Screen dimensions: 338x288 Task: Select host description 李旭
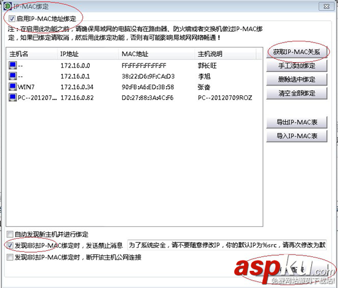tap(204, 76)
